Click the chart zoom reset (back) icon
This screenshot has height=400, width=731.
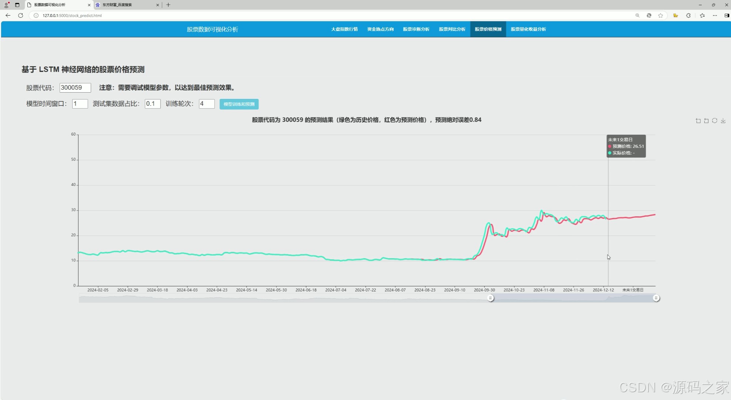(x=706, y=121)
